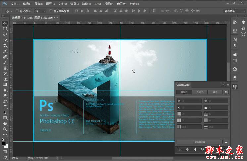Open the Swatches grid panel icon

pyautogui.click(x=235, y=60)
